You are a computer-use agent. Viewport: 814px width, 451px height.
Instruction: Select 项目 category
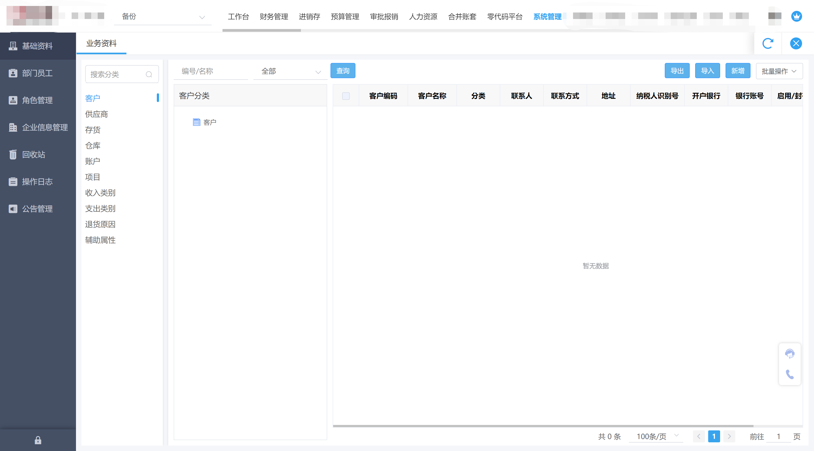click(x=93, y=177)
